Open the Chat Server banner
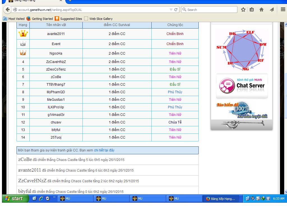This screenshot has width=287, height=215. (x=242, y=86)
